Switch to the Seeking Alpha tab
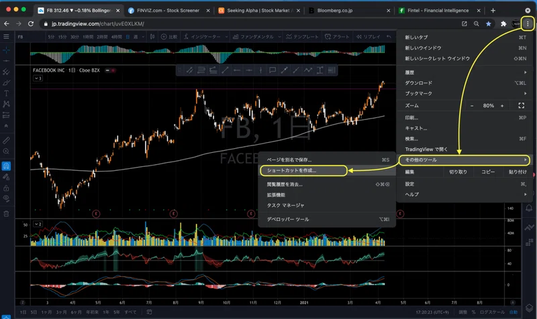 coord(259,11)
